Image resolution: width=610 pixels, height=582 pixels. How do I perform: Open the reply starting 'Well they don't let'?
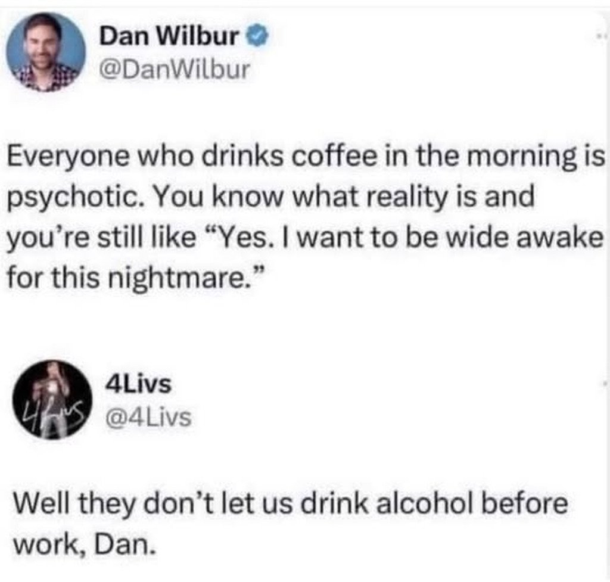tap(291, 524)
